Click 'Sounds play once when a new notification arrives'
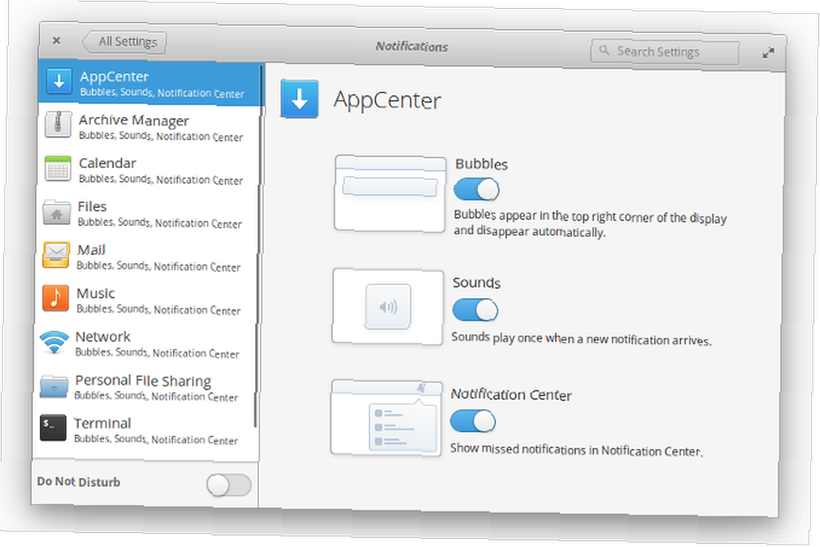This screenshot has height=547, width=820. [x=581, y=338]
